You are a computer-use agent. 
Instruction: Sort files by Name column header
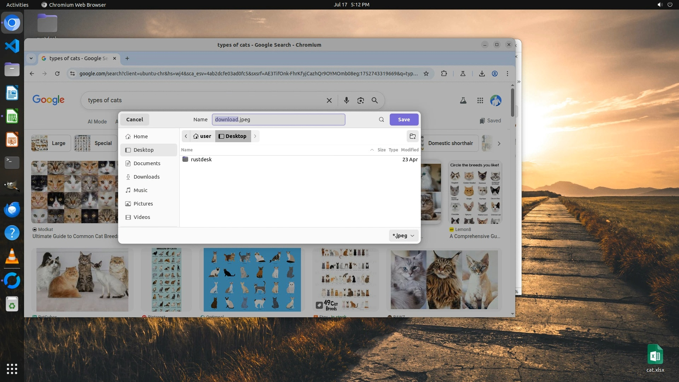tap(187, 150)
